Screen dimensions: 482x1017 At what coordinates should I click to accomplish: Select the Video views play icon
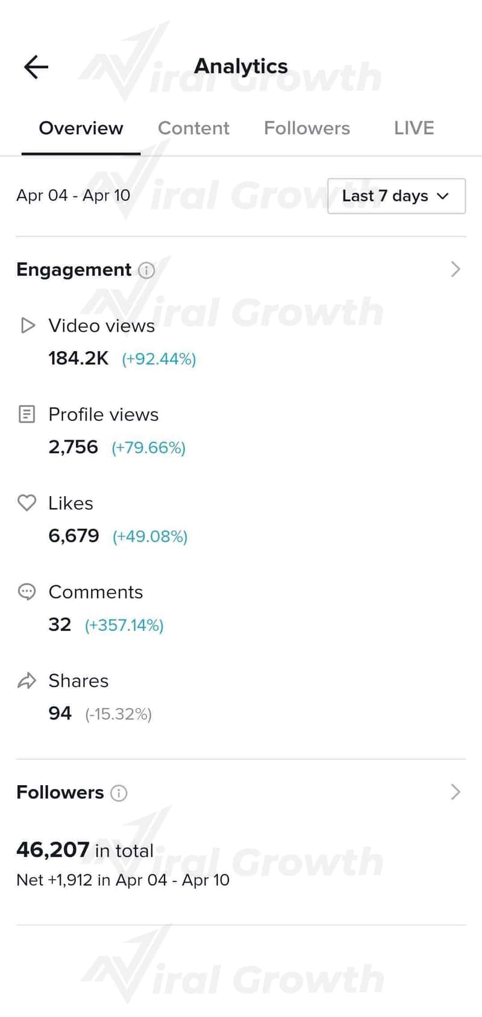coord(27,326)
